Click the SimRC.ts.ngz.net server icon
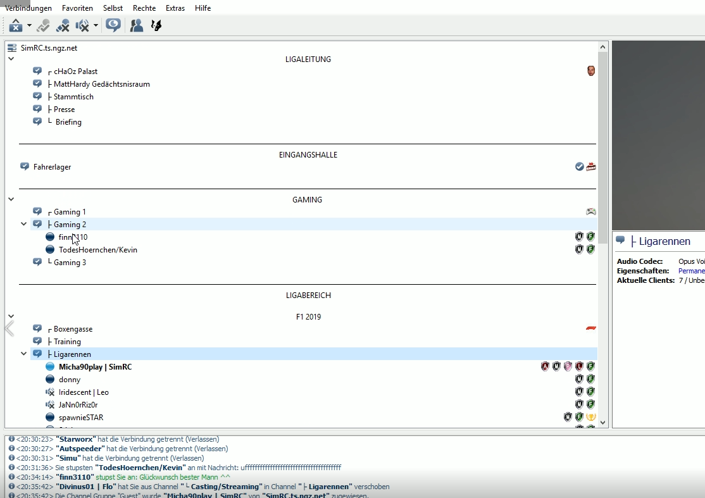Image resolution: width=705 pixels, height=498 pixels. (x=11, y=48)
